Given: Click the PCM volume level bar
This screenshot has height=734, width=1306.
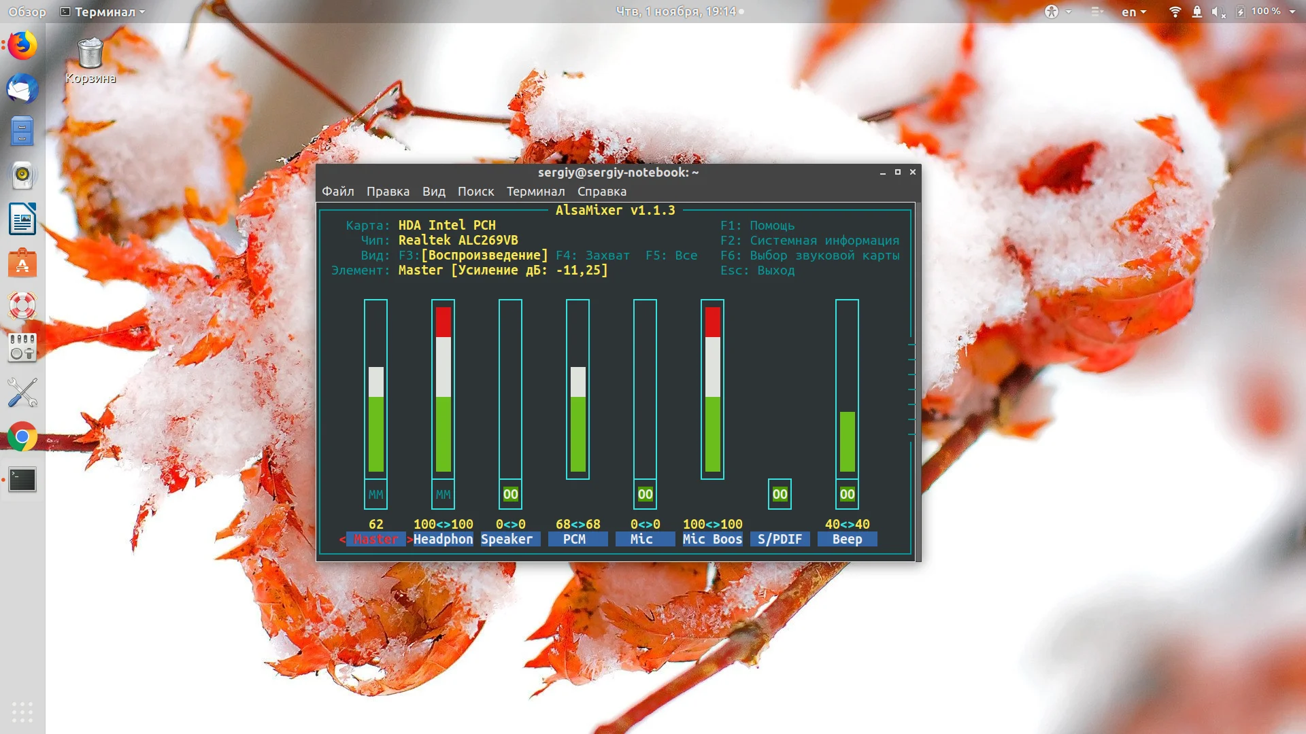Looking at the screenshot, I should click(x=577, y=418).
